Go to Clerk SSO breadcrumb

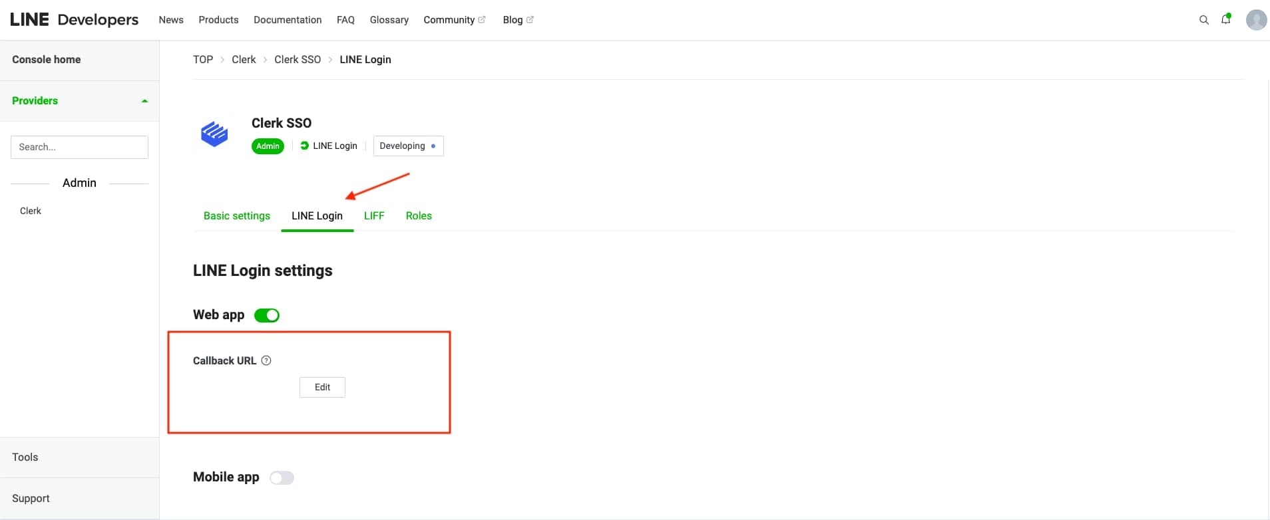pyautogui.click(x=298, y=60)
